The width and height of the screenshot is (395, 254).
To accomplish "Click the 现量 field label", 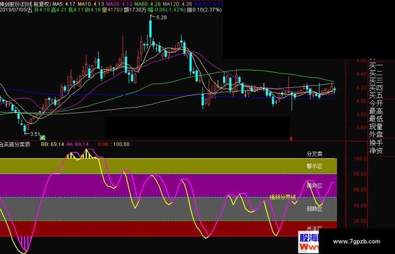I will pyautogui.click(x=376, y=127).
